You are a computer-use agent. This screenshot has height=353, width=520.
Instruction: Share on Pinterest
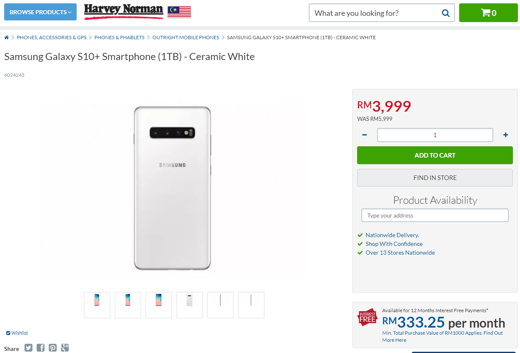[52, 348]
